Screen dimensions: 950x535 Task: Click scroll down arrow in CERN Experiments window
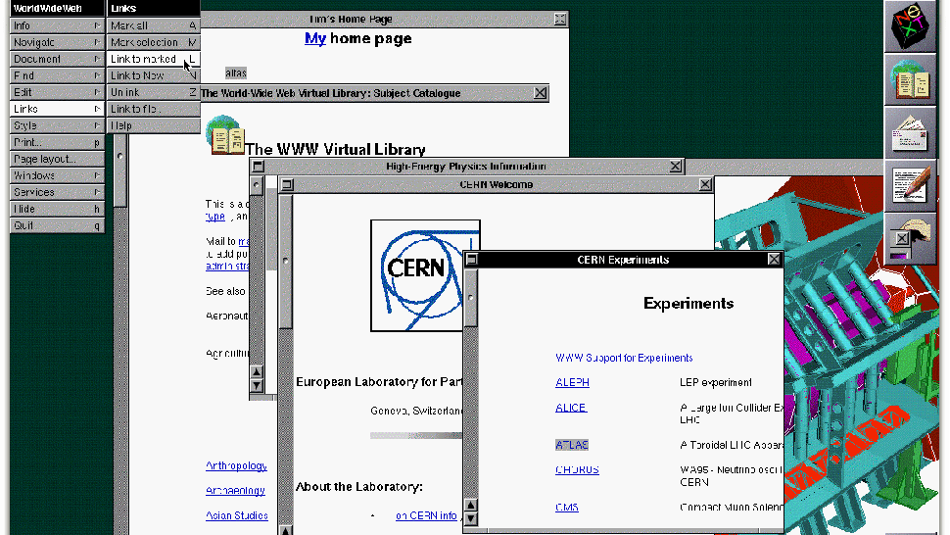(x=471, y=519)
